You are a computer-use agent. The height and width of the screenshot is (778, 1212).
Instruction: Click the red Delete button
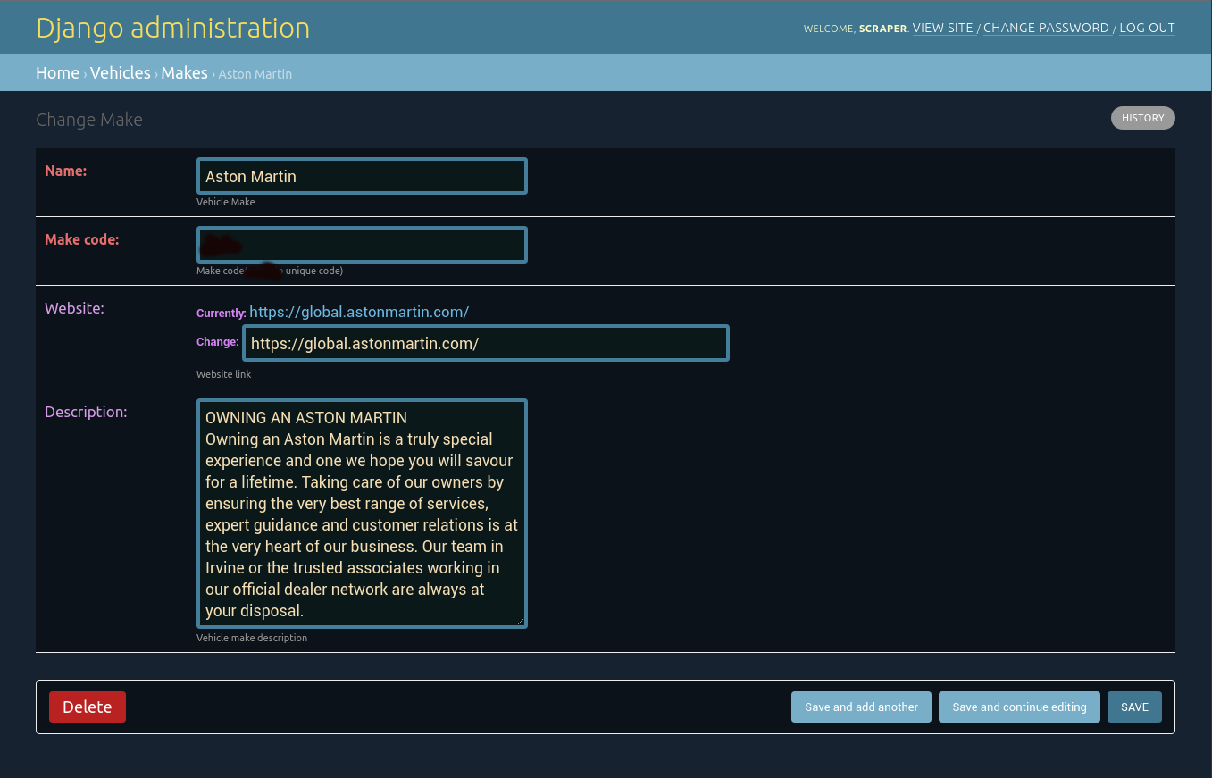pos(87,707)
